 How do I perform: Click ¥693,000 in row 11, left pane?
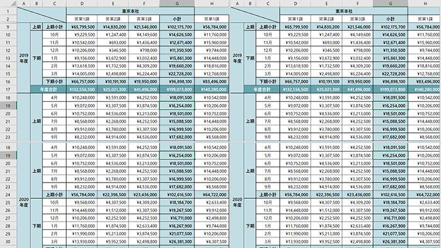click(113, 43)
